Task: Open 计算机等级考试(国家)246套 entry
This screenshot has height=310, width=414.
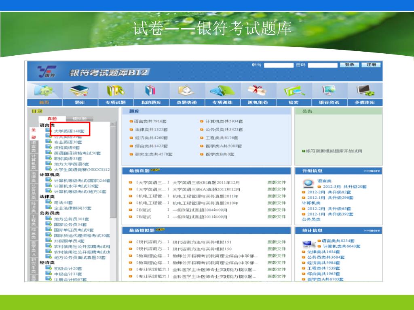Action: click(82, 180)
